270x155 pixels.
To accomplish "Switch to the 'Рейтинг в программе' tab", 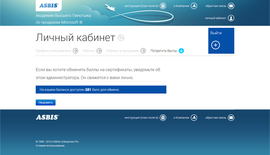I will coord(122,51).
